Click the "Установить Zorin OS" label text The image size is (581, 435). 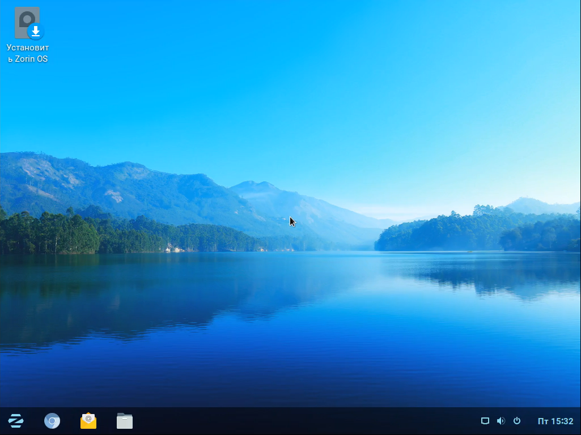coord(28,53)
